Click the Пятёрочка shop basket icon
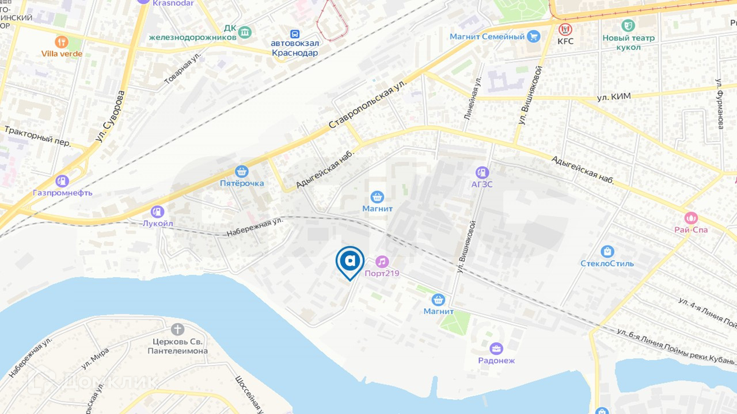The width and height of the screenshot is (737, 414). pos(242,171)
